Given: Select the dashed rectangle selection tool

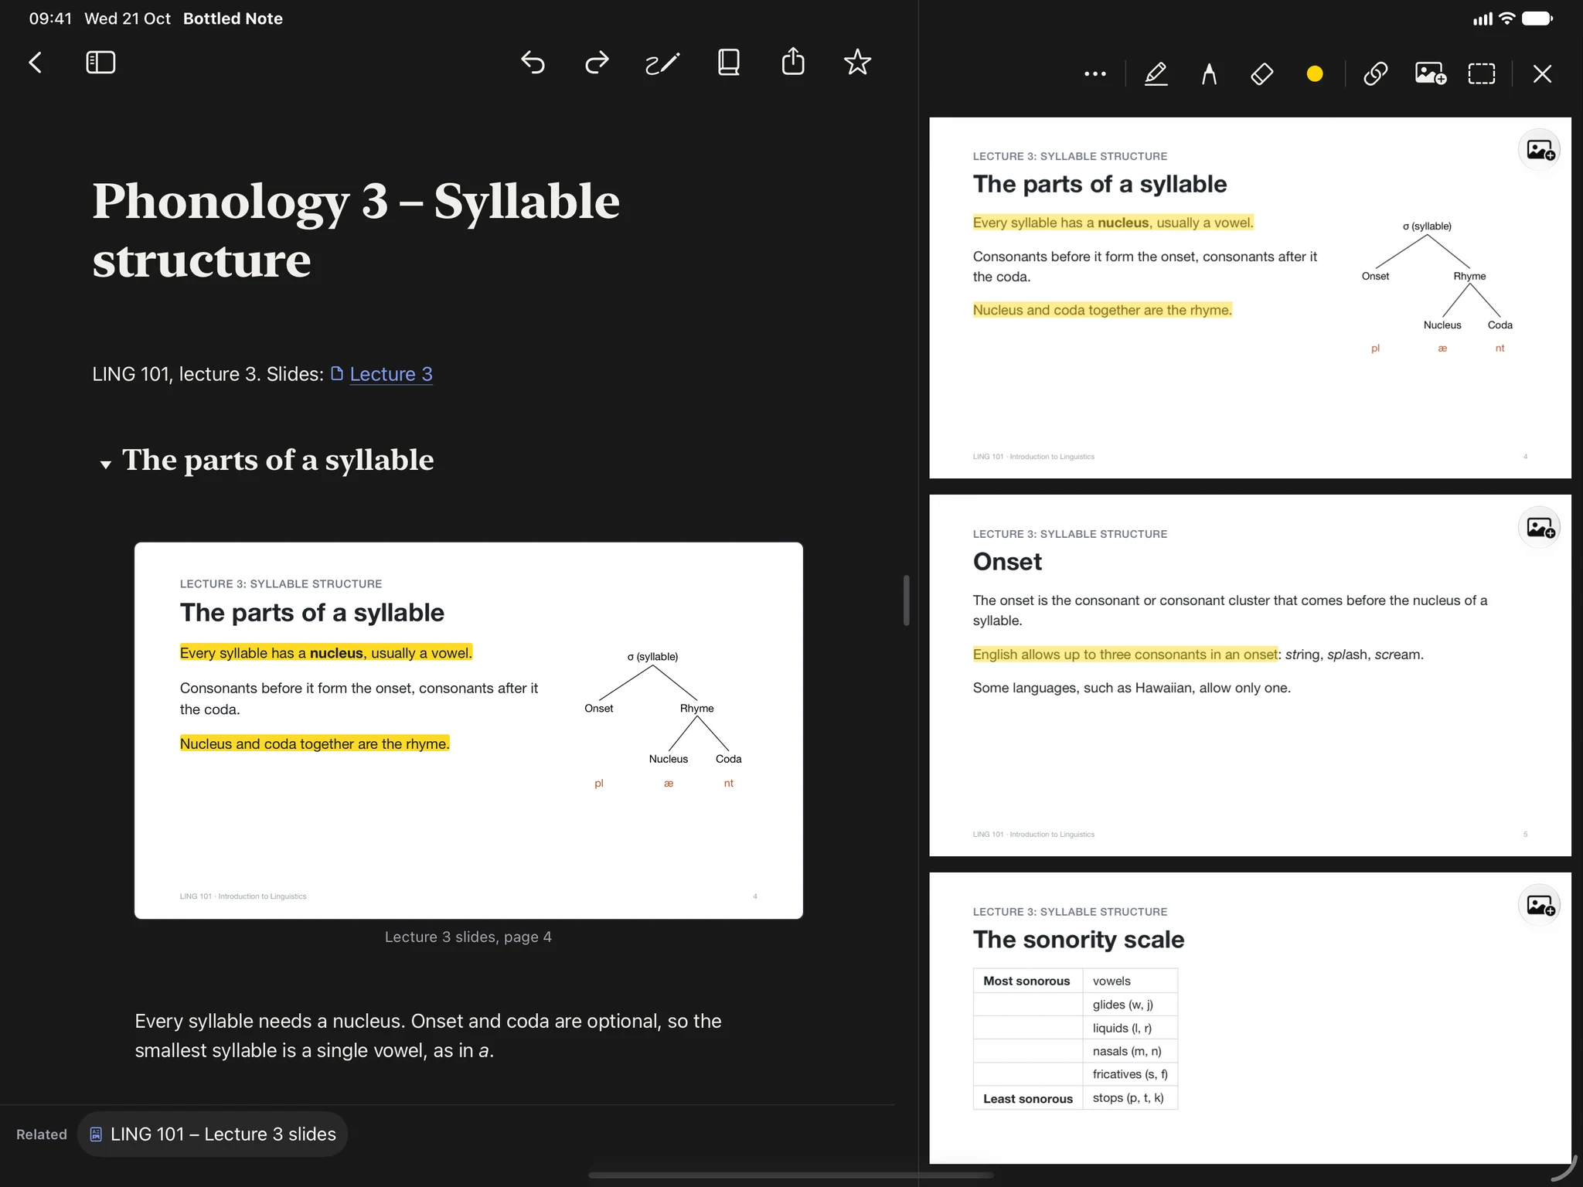Looking at the screenshot, I should (1481, 74).
